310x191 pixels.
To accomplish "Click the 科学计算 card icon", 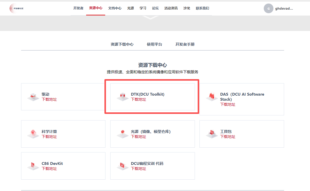I will pyautogui.click(x=33, y=134).
